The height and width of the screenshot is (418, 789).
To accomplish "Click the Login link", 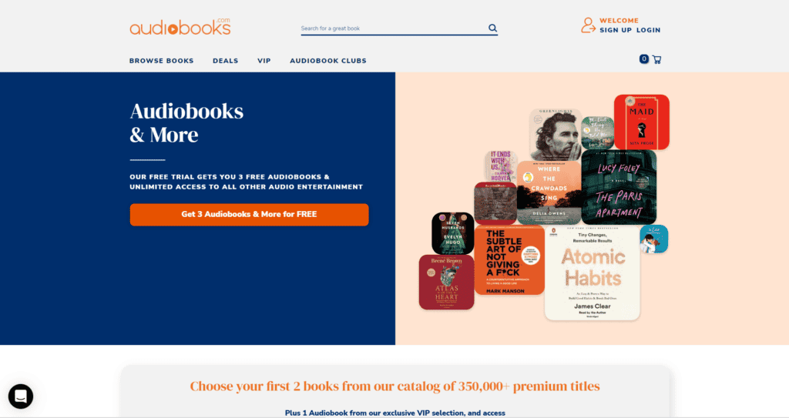I will pos(648,30).
